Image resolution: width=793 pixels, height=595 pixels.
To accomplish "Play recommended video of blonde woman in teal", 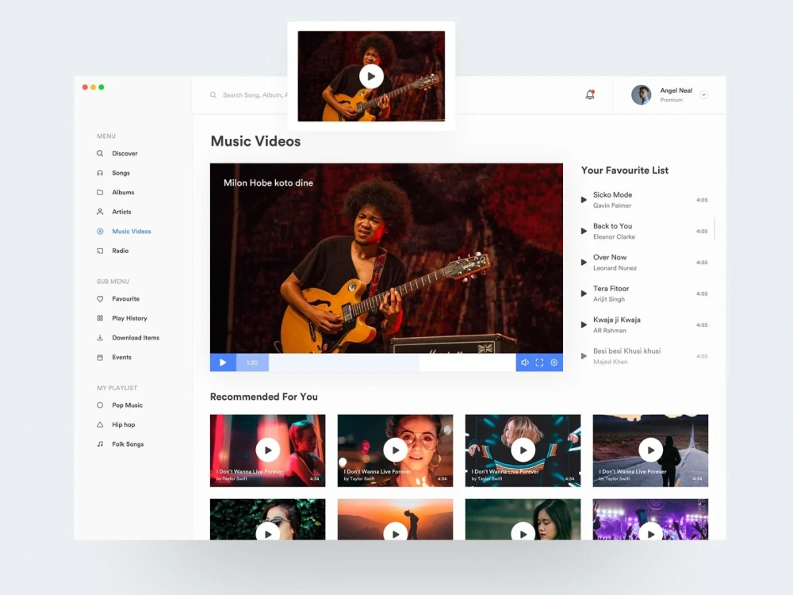I will pos(523,451).
